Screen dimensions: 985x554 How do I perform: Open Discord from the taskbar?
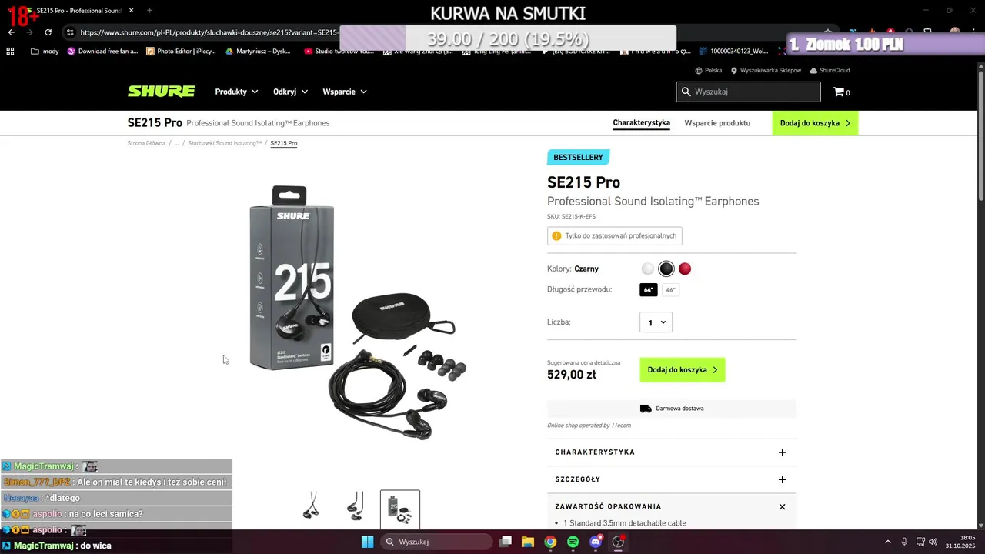(596, 542)
